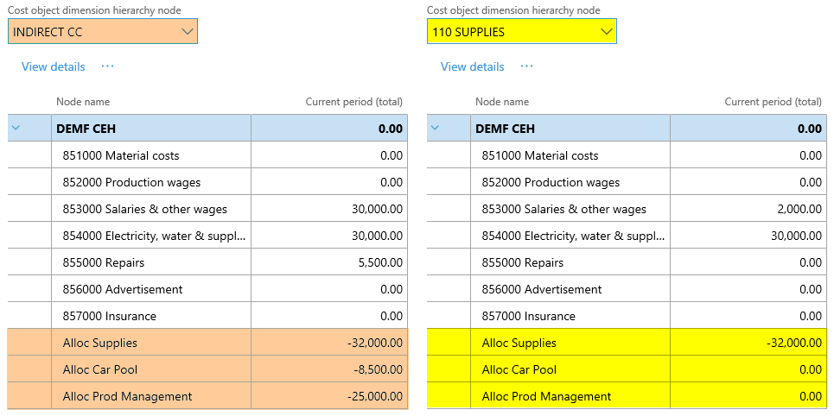Select 851000 Material costs in right grid
Viewport: 834px width, 416px height.
tap(539, 155)
